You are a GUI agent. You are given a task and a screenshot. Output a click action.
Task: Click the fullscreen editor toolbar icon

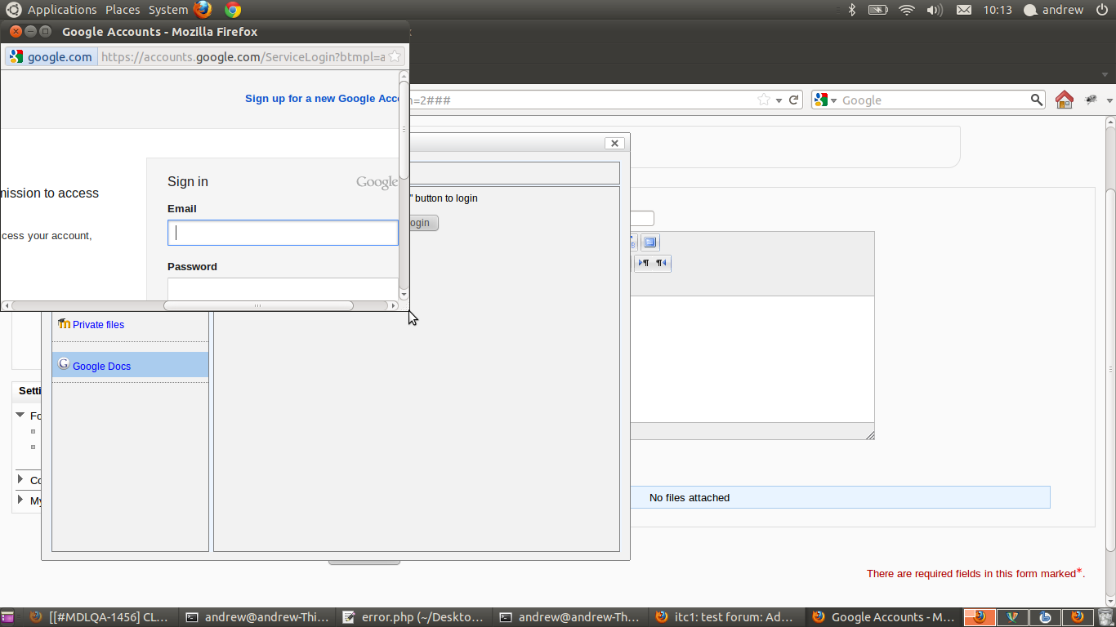(x=650, y=242)
